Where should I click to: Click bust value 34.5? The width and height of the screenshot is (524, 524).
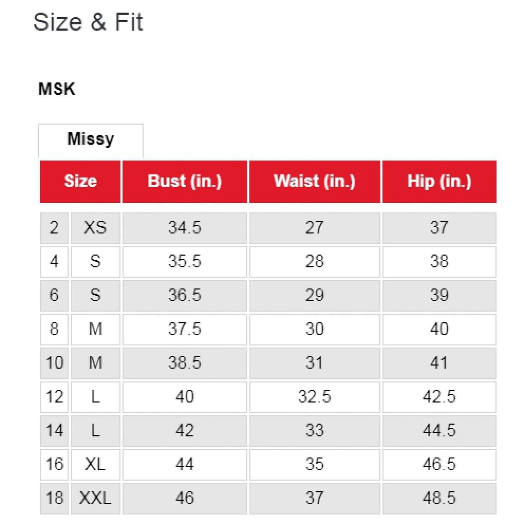[185, 228]
